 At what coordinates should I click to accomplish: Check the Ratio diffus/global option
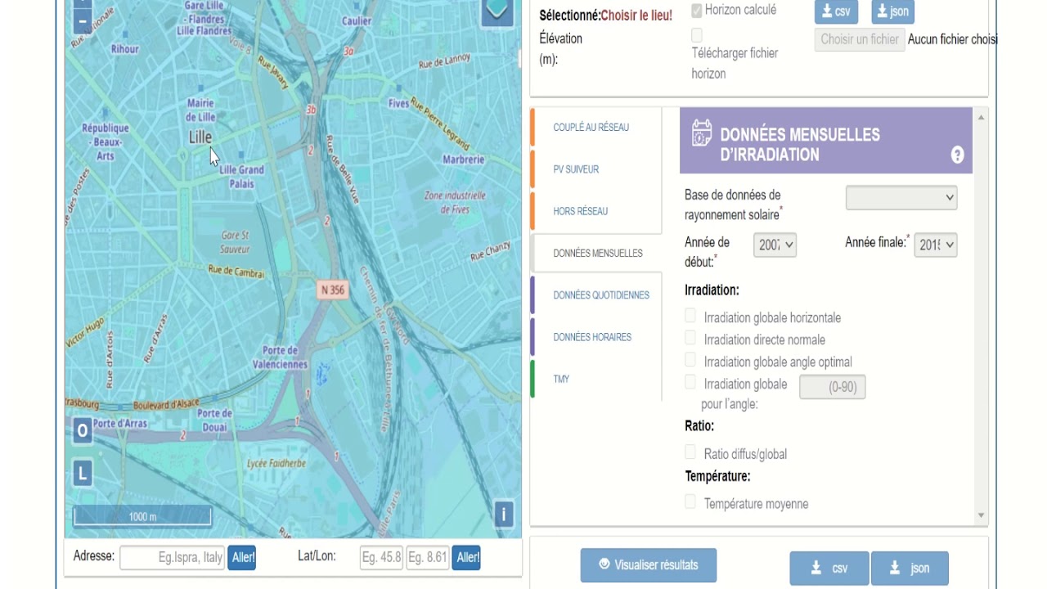point(690,451)
